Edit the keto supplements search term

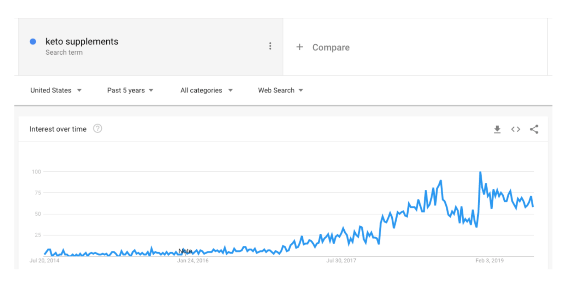82,41
